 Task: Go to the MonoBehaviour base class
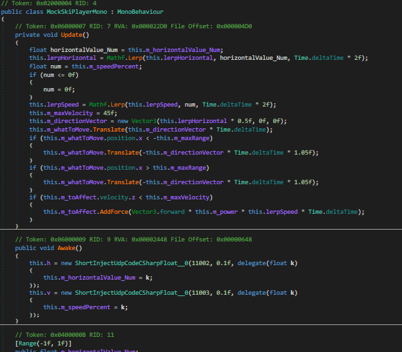[140, 12]
